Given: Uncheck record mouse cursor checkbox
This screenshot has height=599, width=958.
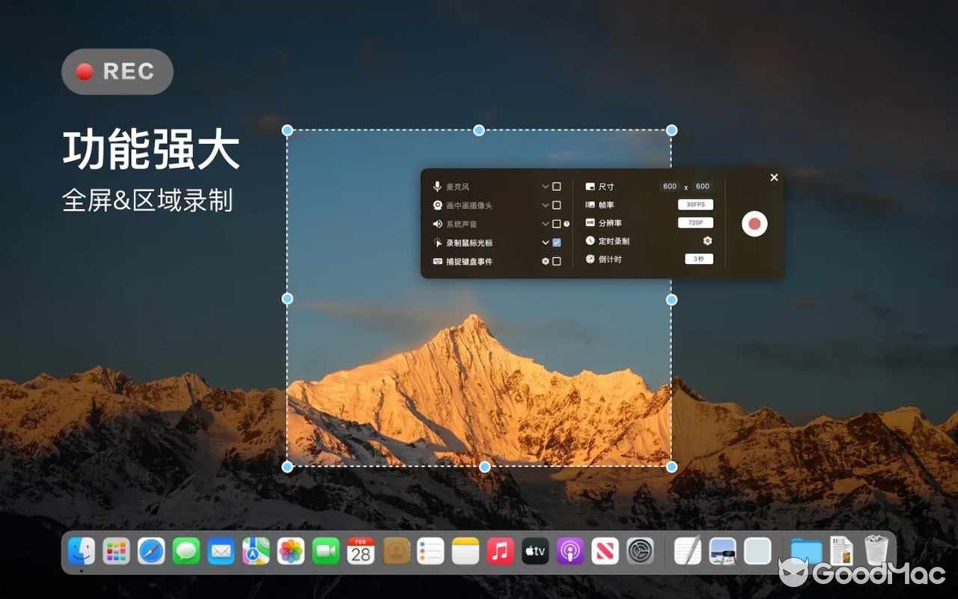Looking at the screenshot, I should click(x=556, y=243).
